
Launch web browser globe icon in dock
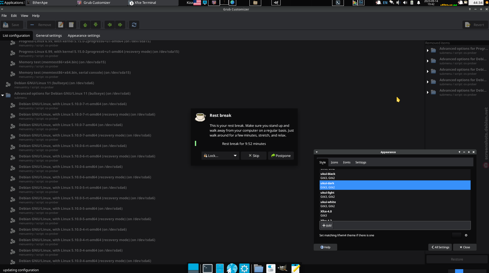pos(232,268)
